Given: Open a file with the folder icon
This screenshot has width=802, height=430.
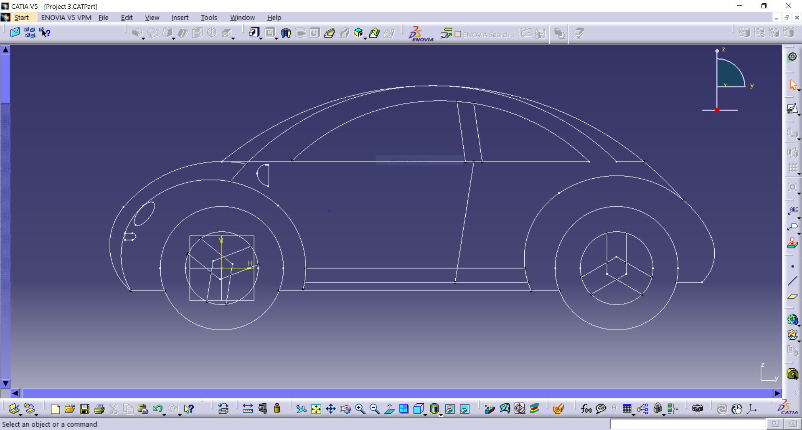Looking at the screenshot, I should (70, 409).
